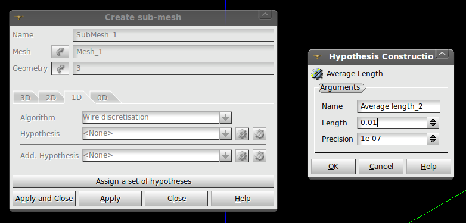Click the Precision field 1e-07
Screen dimensions: 466x223
tap(392, 139)
